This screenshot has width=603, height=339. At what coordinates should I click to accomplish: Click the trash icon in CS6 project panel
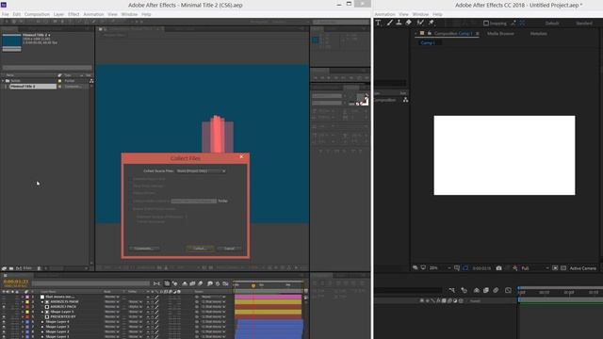point(39,268)
